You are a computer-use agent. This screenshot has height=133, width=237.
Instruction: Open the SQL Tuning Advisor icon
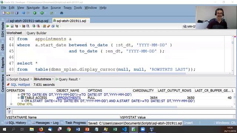[28, 26]
